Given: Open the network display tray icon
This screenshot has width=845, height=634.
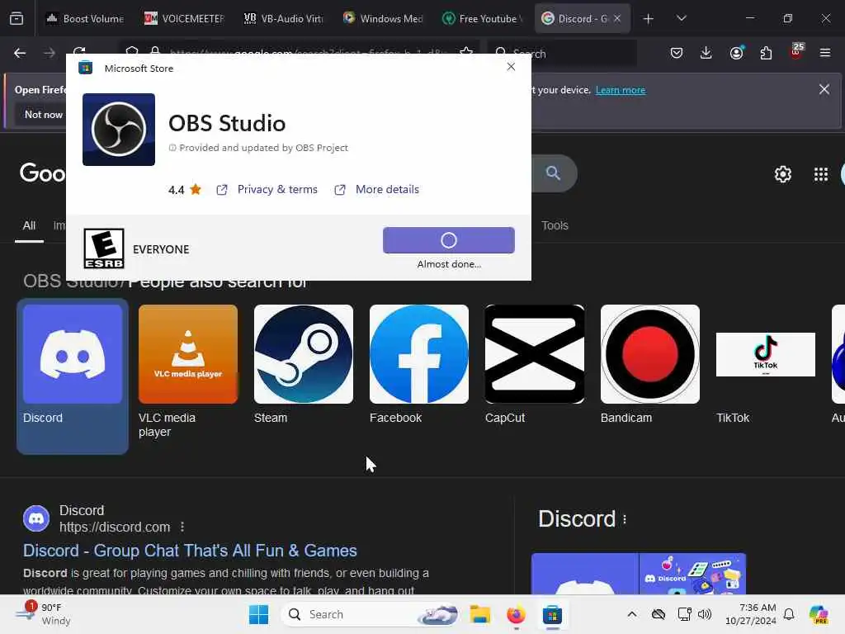Looking at the screenshot, I should 684,614.
